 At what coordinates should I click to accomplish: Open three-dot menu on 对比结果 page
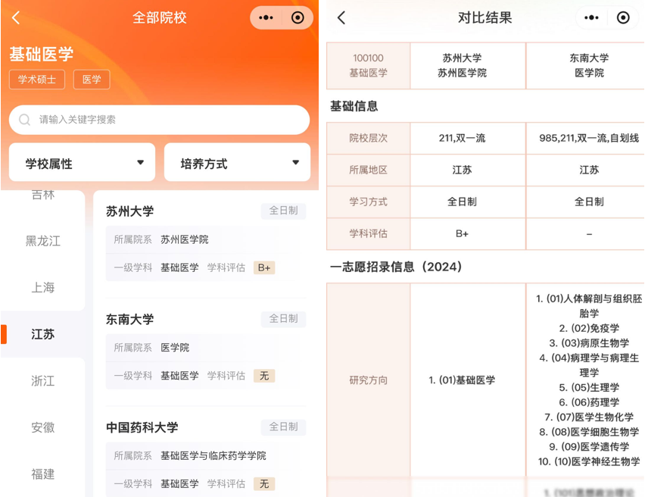(x=591, y=18)
